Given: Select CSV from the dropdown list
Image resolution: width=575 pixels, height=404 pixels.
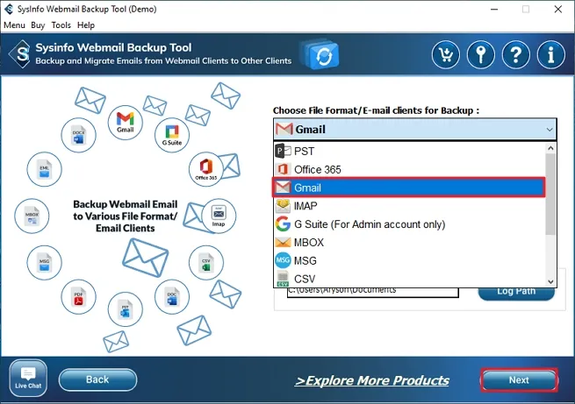Looking at the screenshot, I should coord(410,279).
